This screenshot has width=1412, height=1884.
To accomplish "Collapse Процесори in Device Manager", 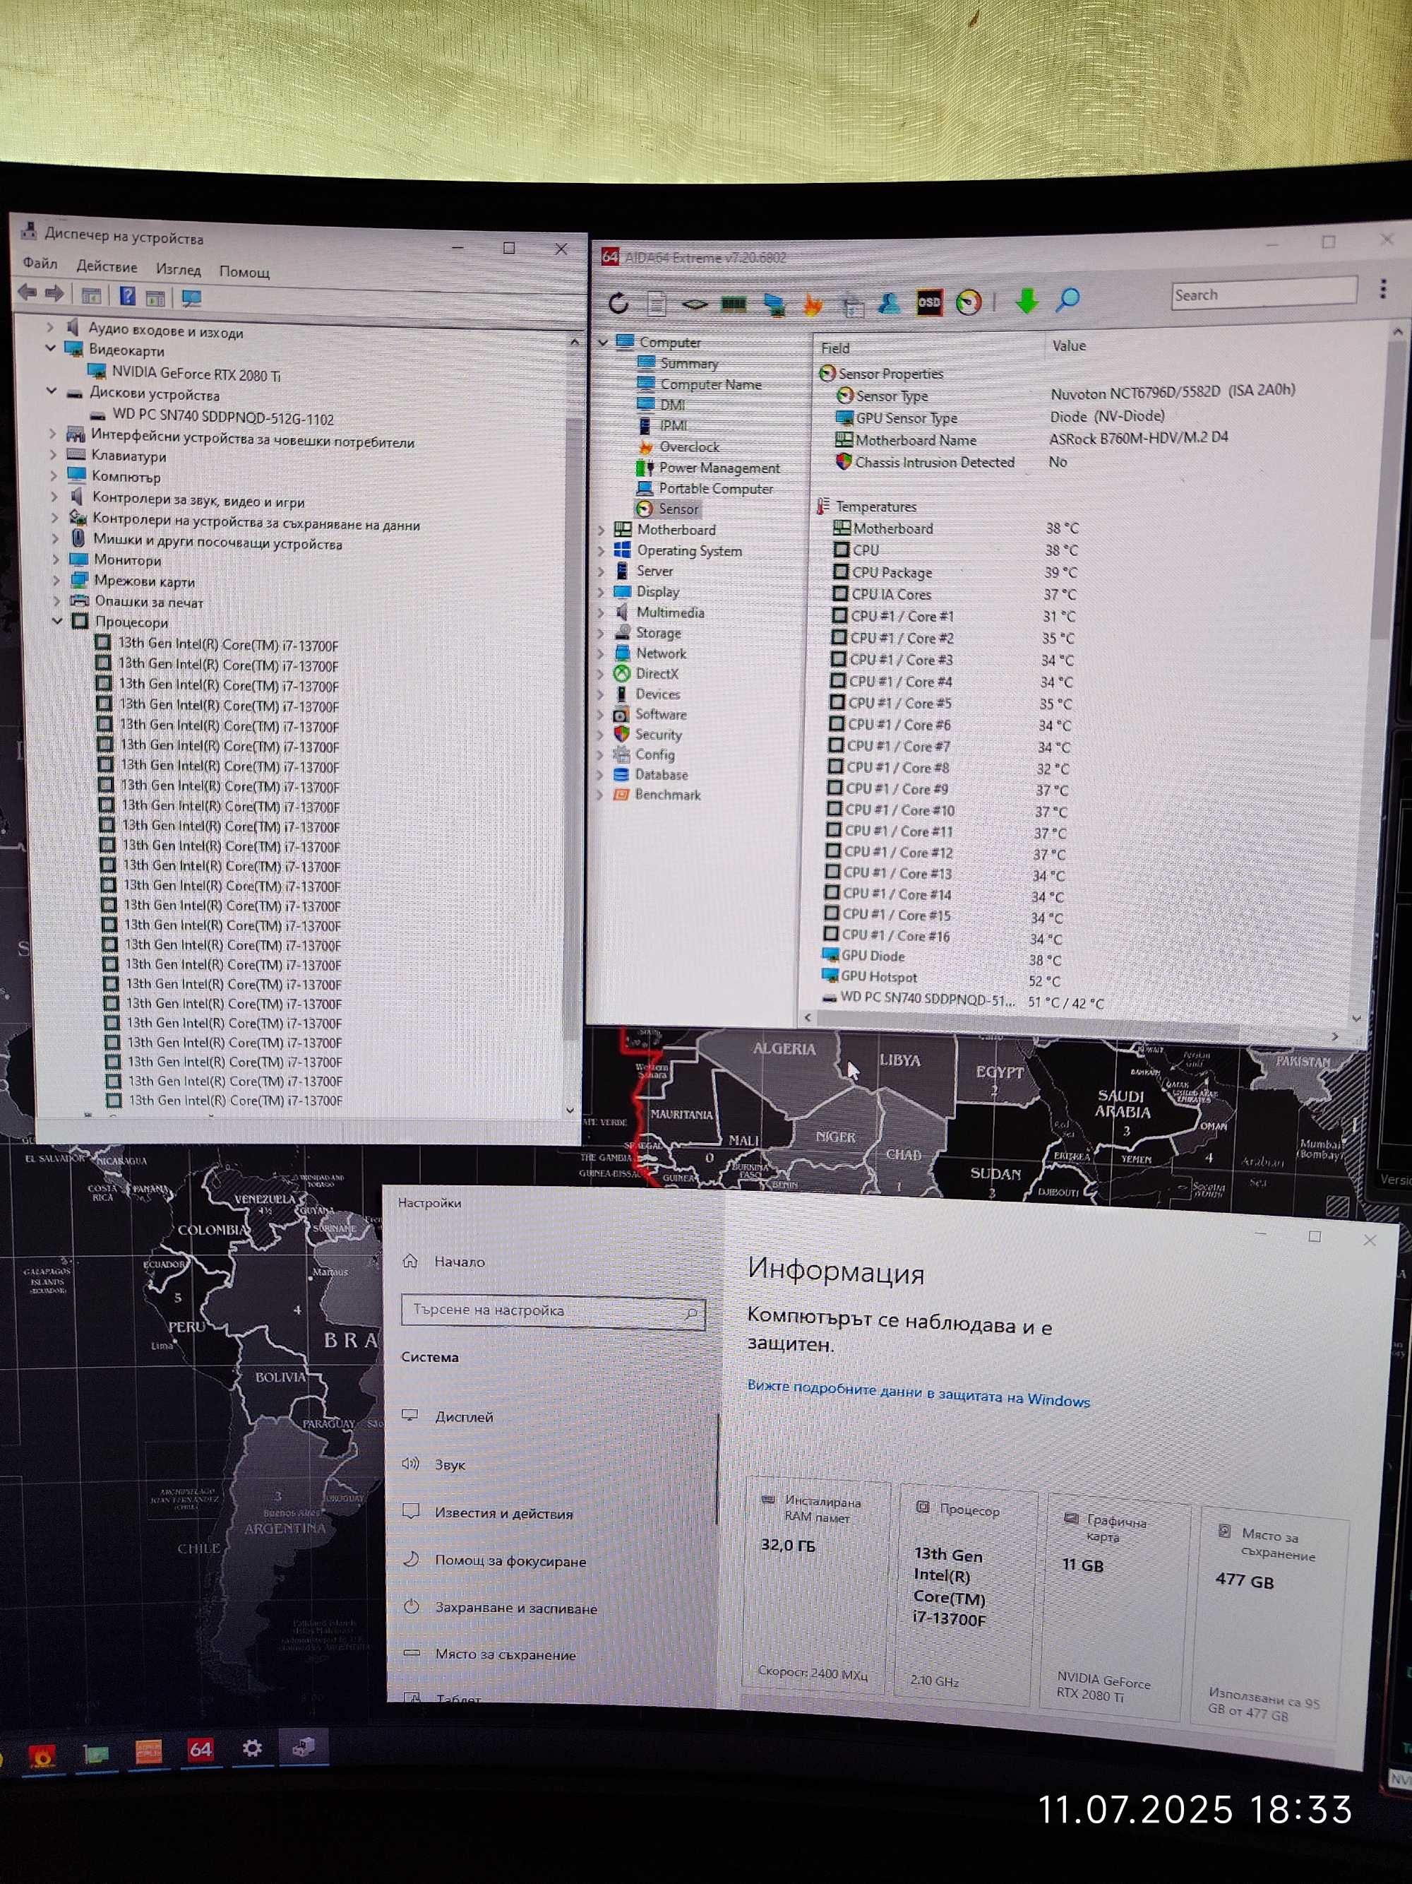I will tap(56, 621).
